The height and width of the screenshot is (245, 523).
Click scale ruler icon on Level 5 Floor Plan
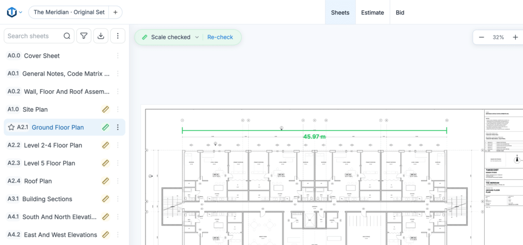(105, 163)
